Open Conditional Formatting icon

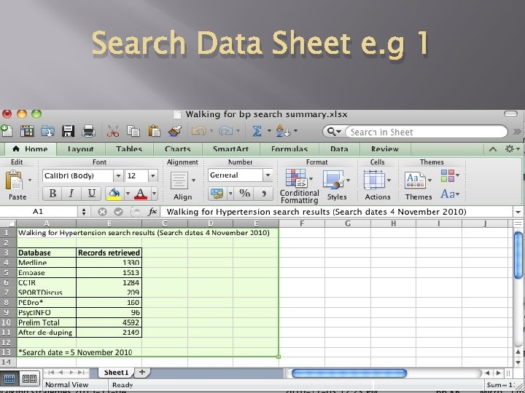(x=296, y=178)
